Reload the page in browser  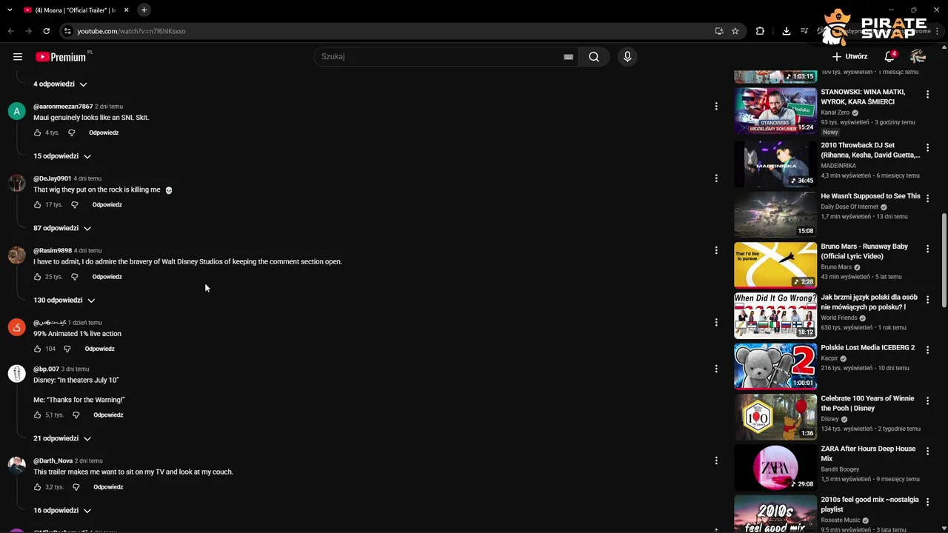[46, 31]
